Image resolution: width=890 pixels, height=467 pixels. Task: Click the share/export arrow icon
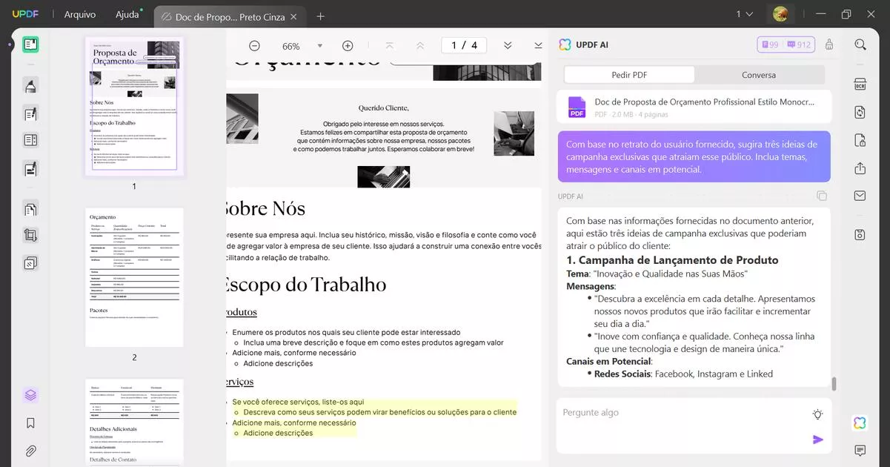coord(859,168)
